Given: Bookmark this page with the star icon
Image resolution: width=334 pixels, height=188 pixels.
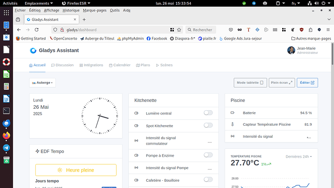Looking at the screenshot, I should 179,30.
